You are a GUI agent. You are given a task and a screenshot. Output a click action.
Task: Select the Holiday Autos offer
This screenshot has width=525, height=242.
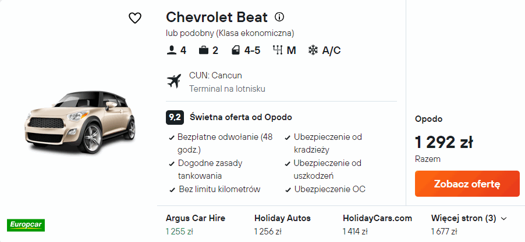282,225
